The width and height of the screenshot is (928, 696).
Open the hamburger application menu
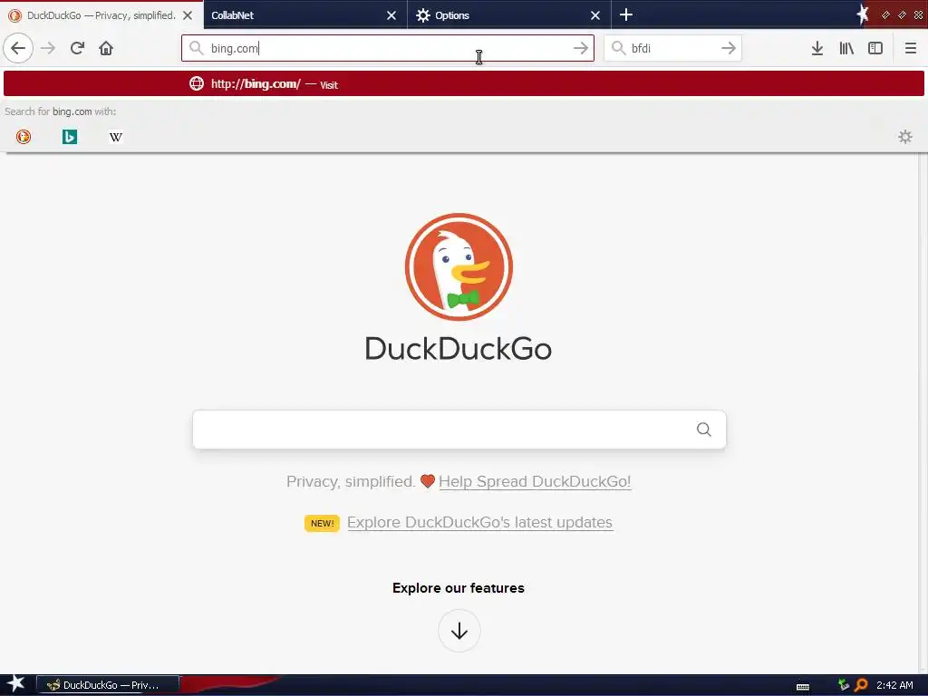[x=910, y=48]
